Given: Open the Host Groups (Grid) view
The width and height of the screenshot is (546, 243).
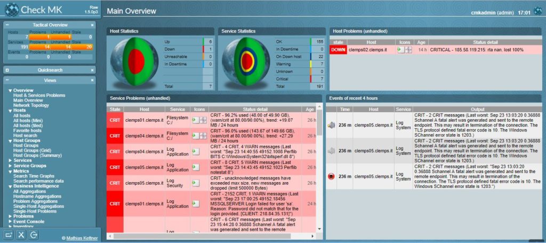Looking at the screenshot, I should pyautogui.click(x=32, y=151).
